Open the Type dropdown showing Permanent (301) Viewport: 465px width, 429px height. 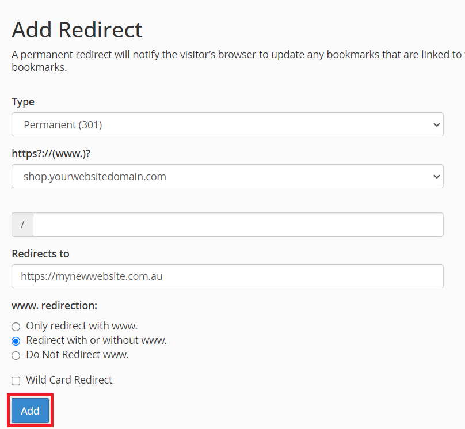(227, 124)
